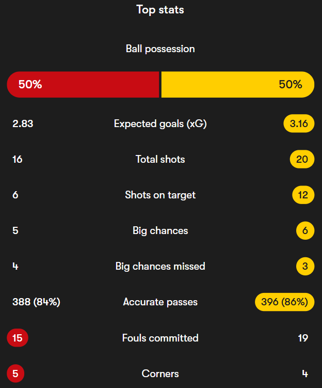The width and height of the screenshot is (322, 388).
Task: Click the Top stats heading
Action: point(160,10)
